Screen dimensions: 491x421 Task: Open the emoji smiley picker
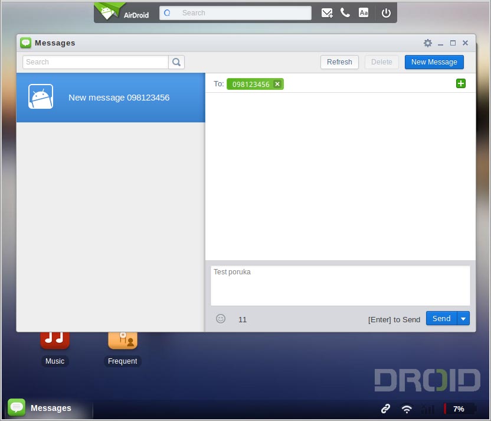221,319
